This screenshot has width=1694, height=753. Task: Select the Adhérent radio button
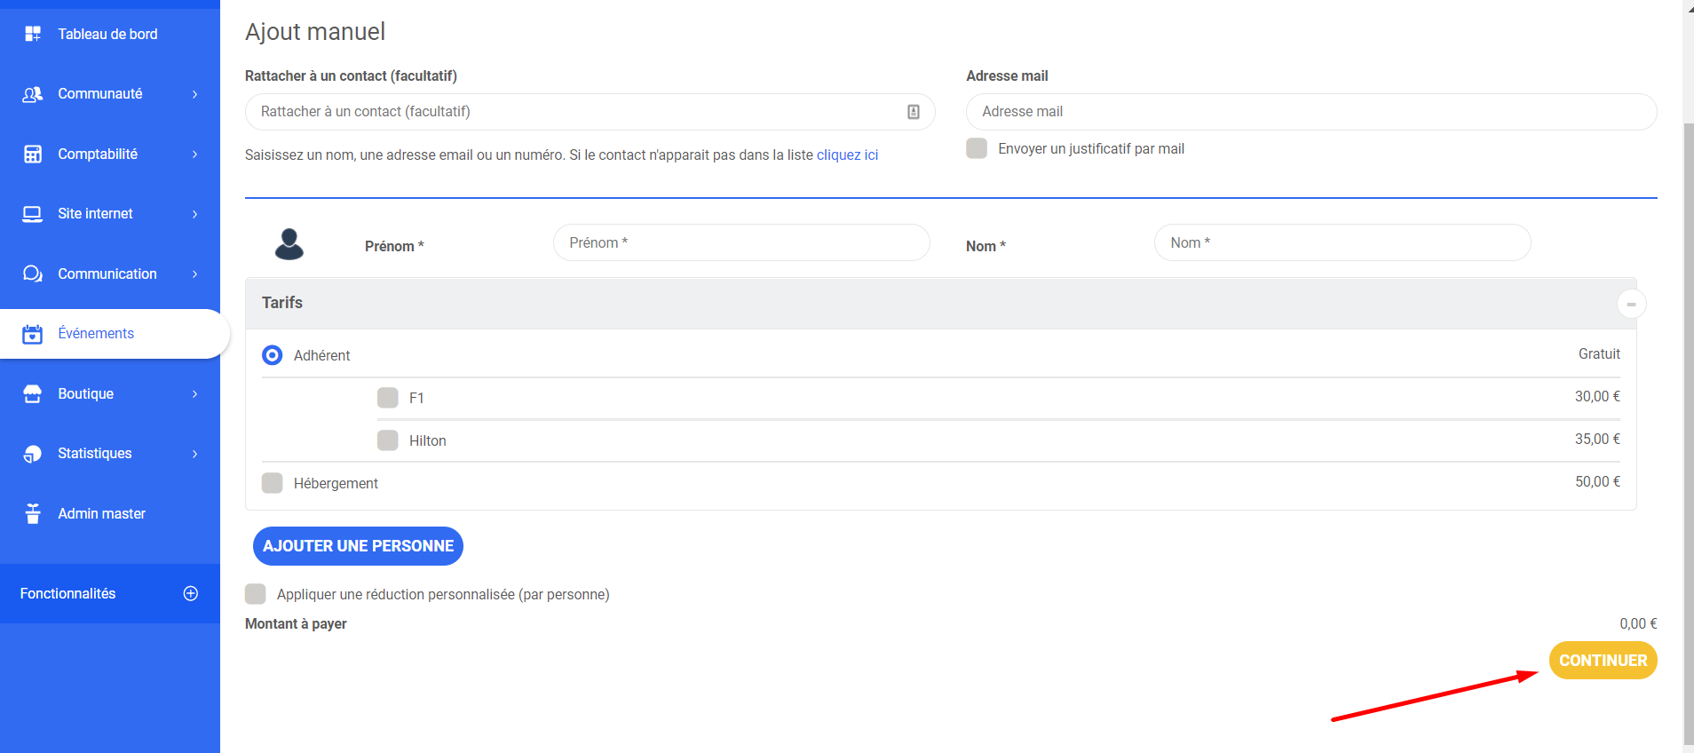point(273,355)
